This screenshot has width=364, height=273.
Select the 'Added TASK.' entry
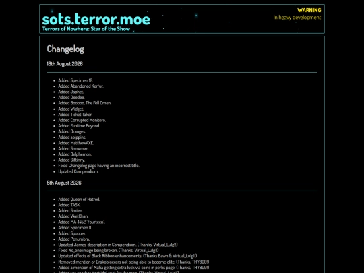69,205
